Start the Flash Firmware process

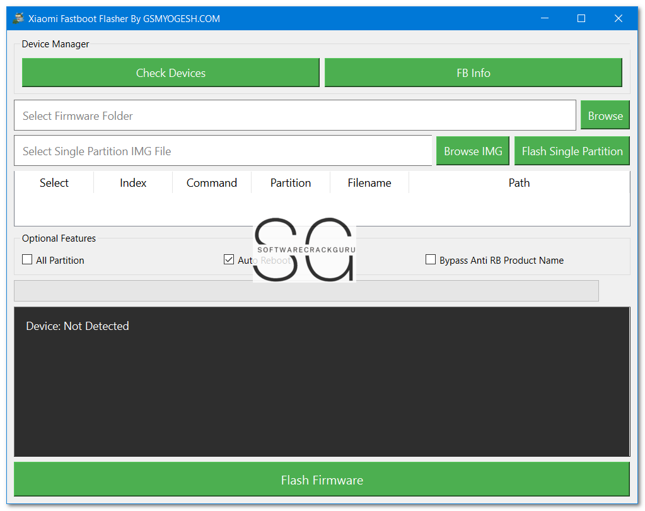322,479
